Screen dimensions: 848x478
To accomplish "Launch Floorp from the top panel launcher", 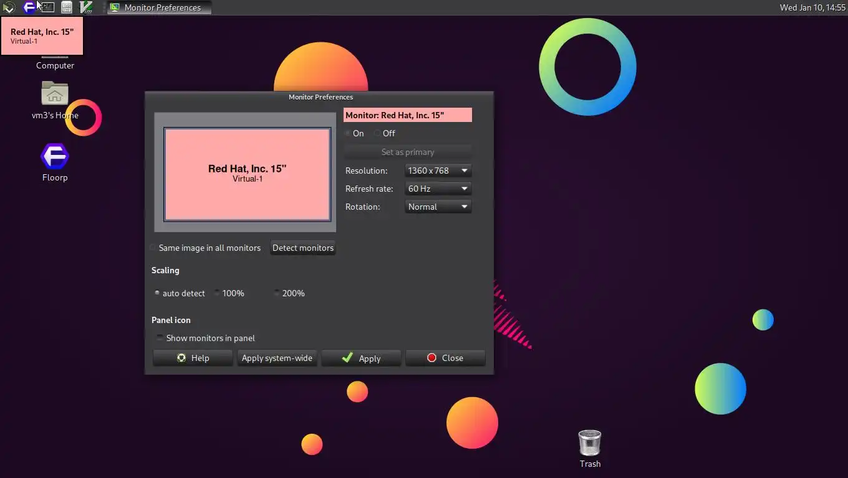I will pyautogui.click(x=29, y=7).
